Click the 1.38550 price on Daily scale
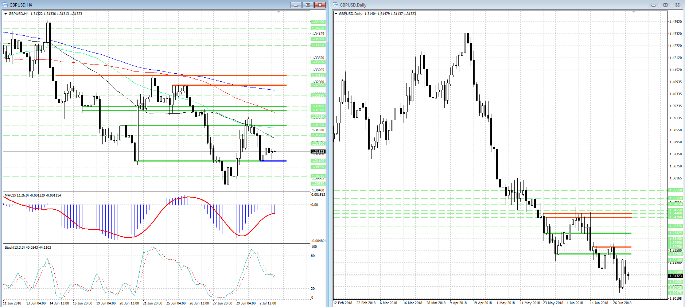The height and width of the screenshot is (307, 685). click(x=676, y=130)
